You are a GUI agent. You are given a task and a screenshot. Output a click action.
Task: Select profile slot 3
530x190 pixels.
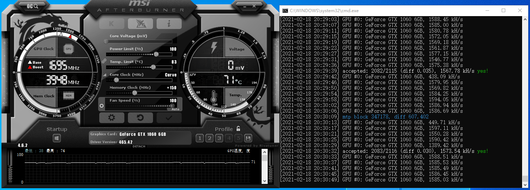[219, 138]
